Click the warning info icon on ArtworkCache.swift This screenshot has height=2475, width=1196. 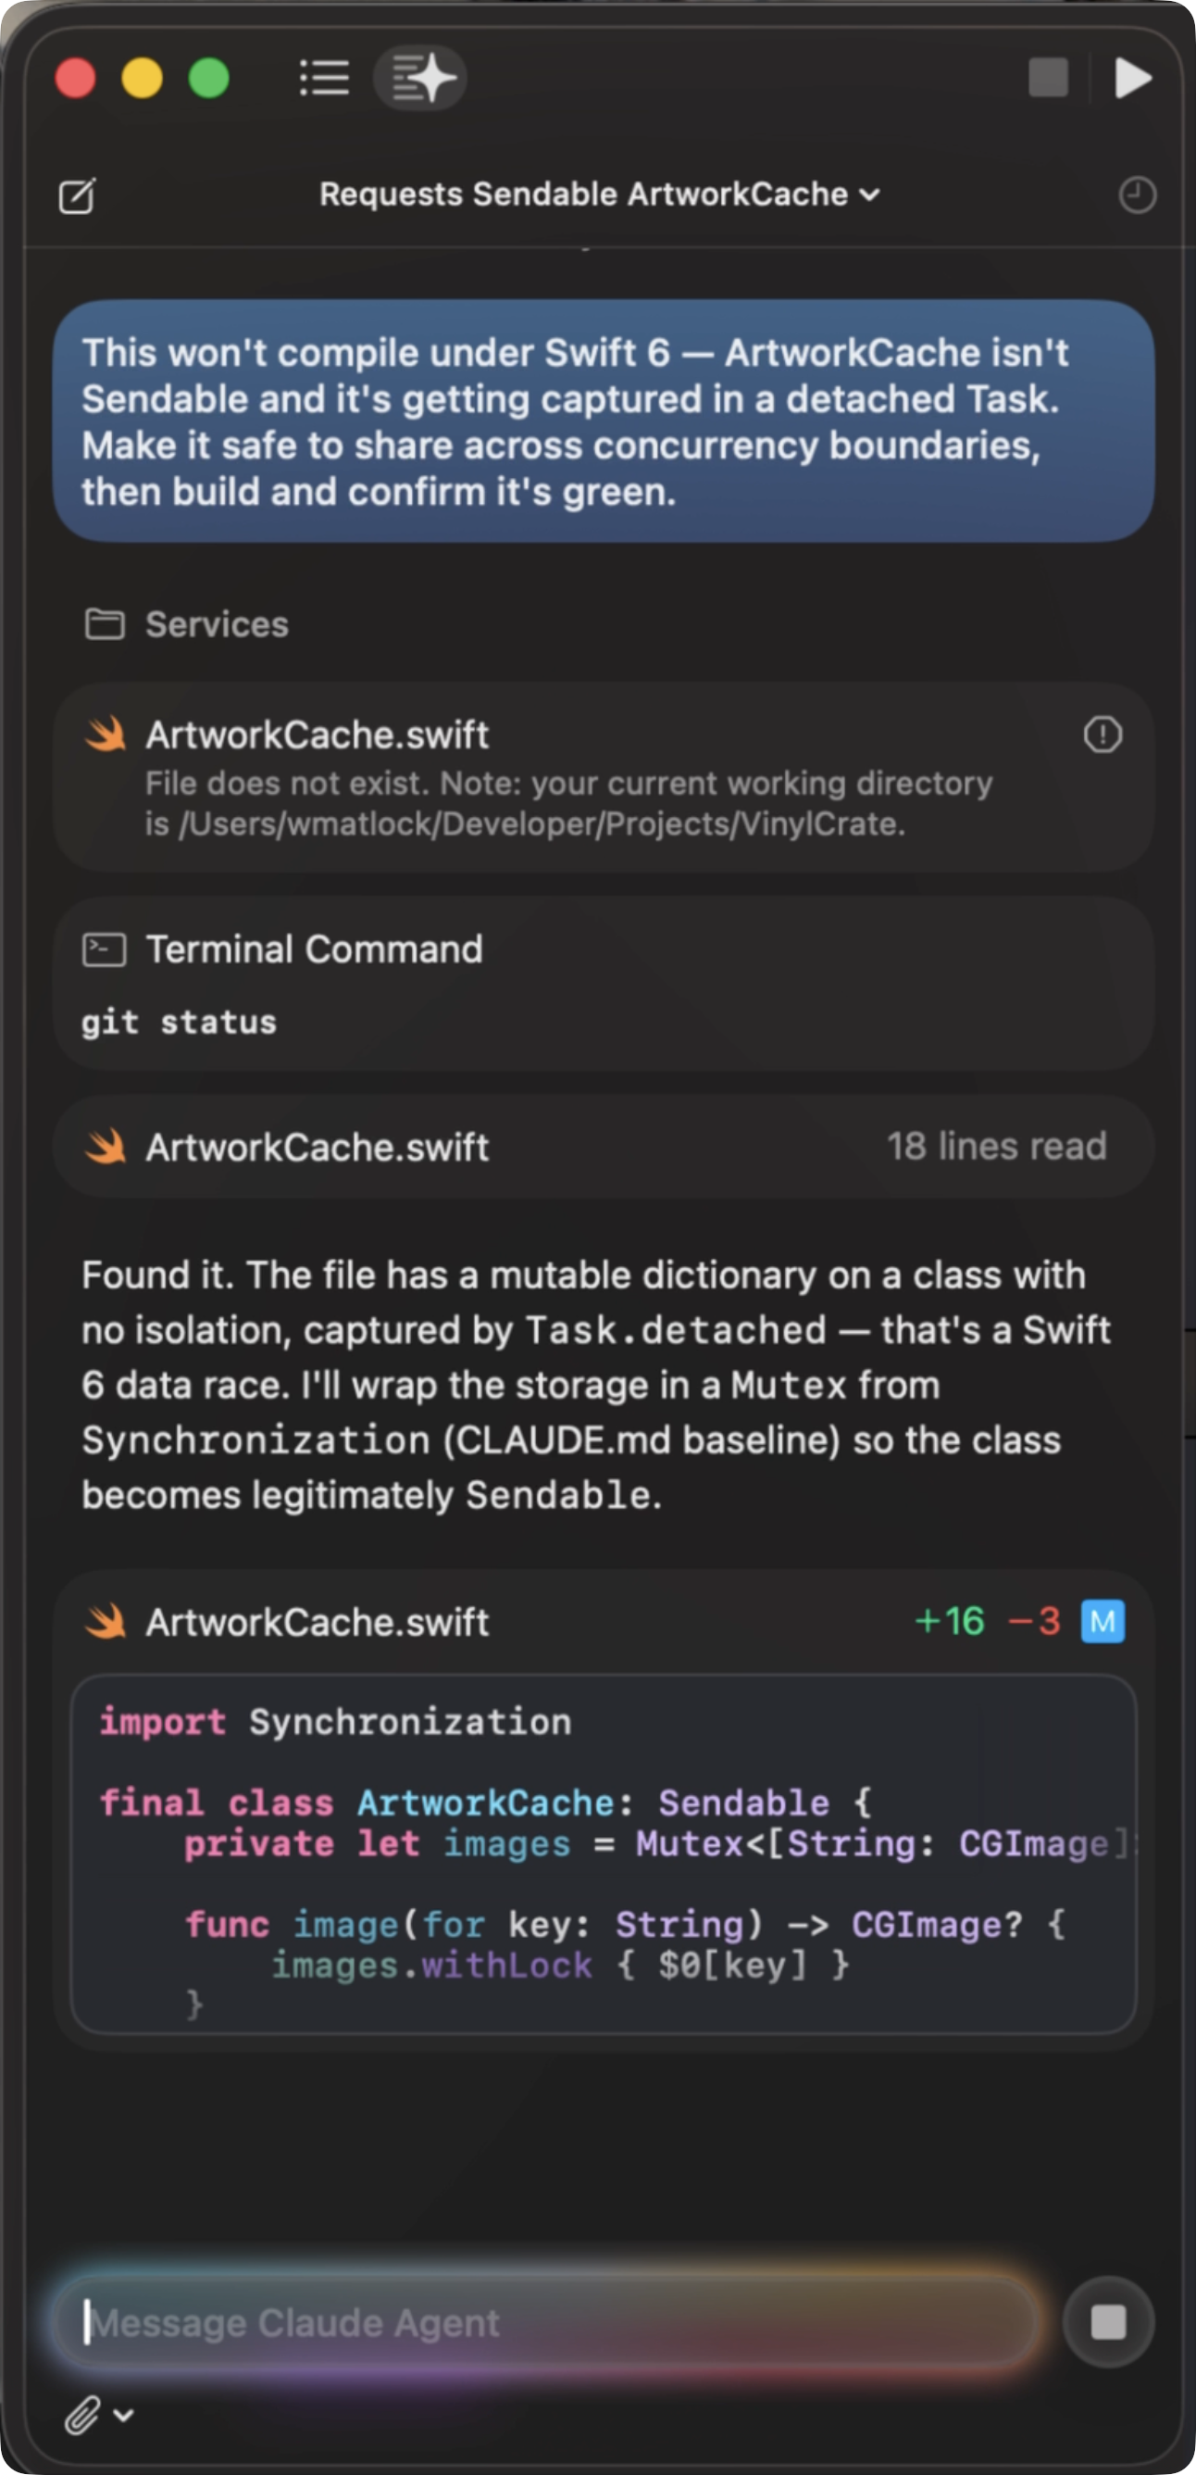1102,735
